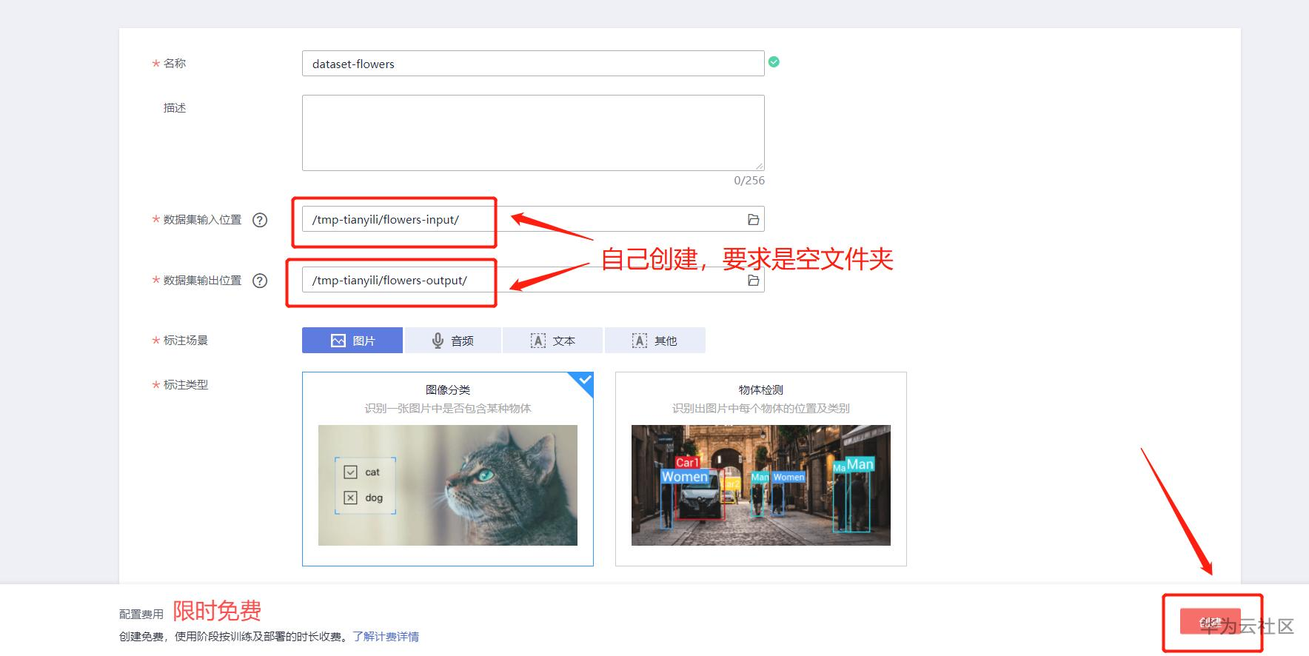Show help for dataset input location
This screenshot has height=656, width=1309.
(x=260, y=220)
